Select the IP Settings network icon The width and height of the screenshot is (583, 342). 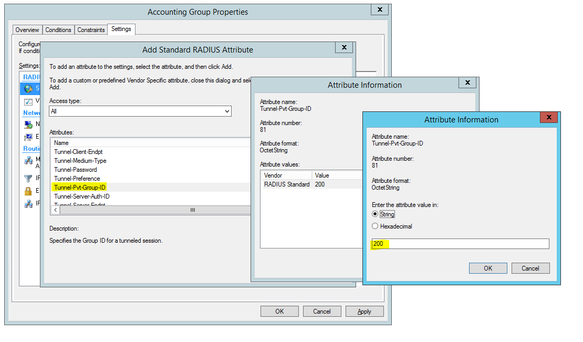click(x=28, y=204)
